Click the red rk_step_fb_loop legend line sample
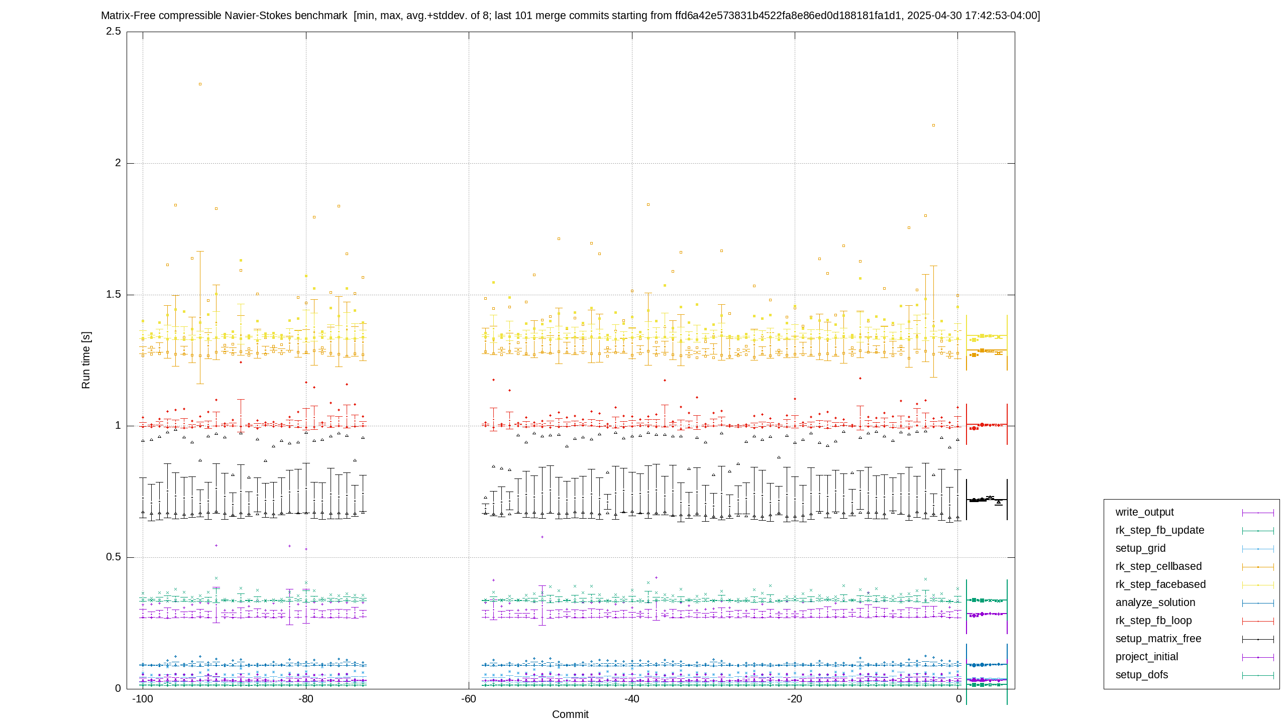 point(1258,621)
